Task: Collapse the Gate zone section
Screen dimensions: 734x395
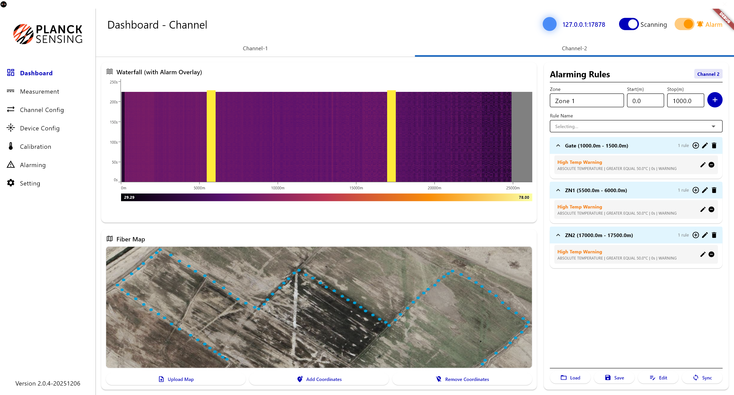Action: (558, 146)
